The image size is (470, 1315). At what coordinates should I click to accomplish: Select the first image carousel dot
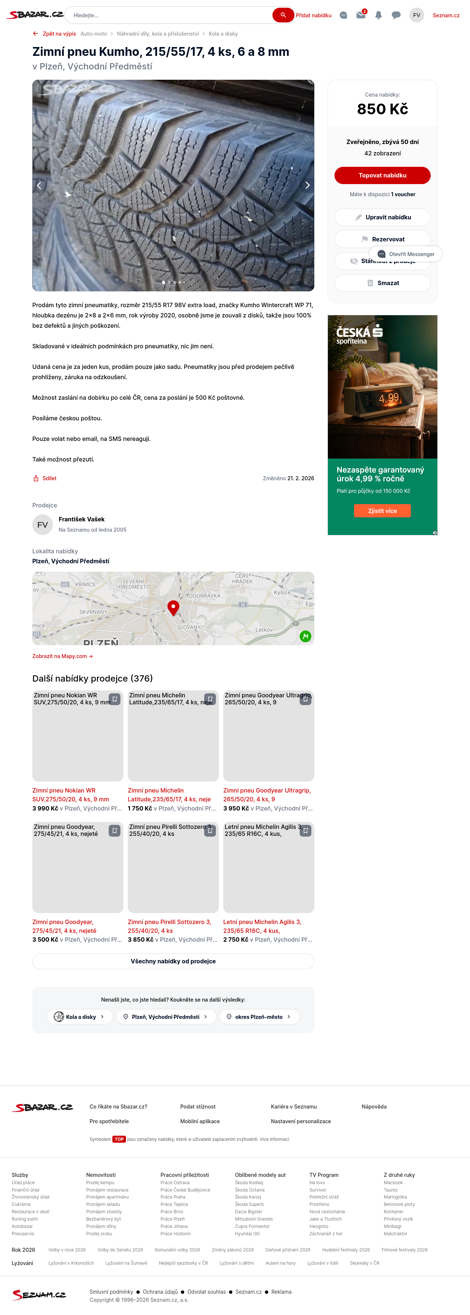163,282
